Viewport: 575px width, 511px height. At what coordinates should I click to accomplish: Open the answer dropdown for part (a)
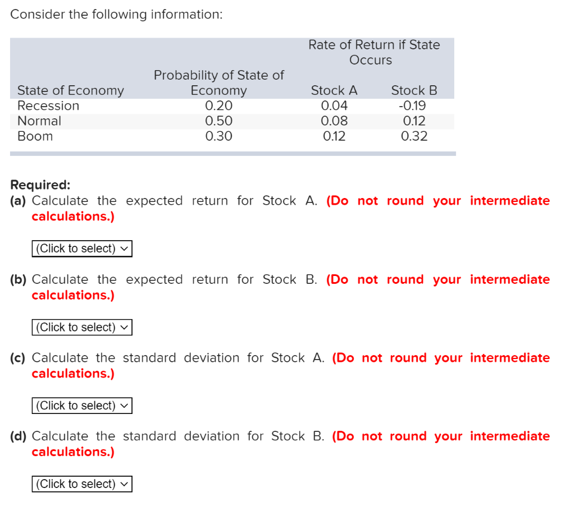pyautogui.click(x=81, y=248)
